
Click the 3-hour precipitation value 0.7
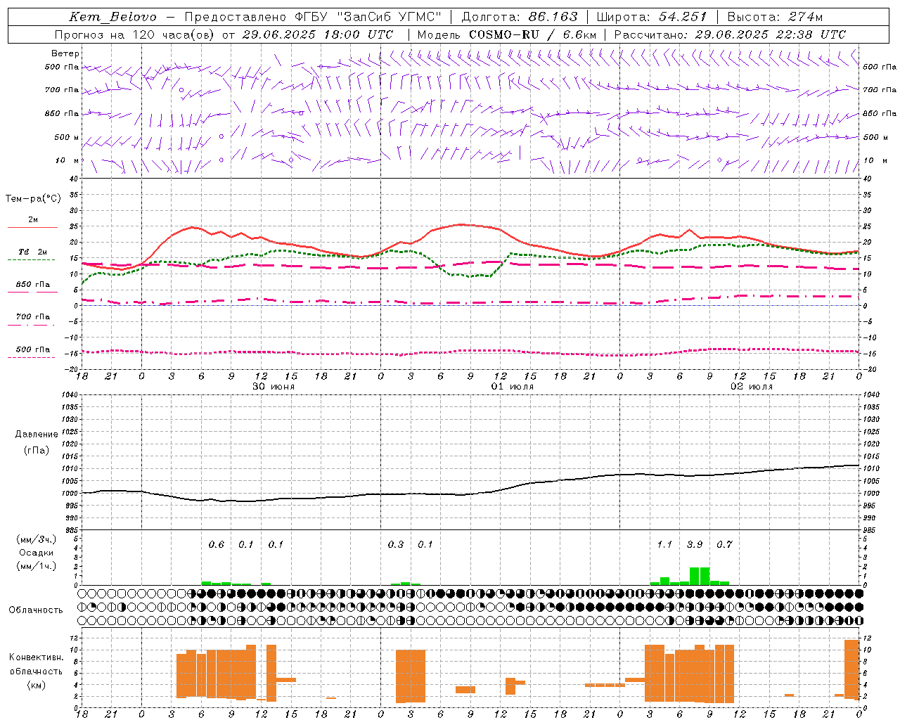click(x=724, y=545)
